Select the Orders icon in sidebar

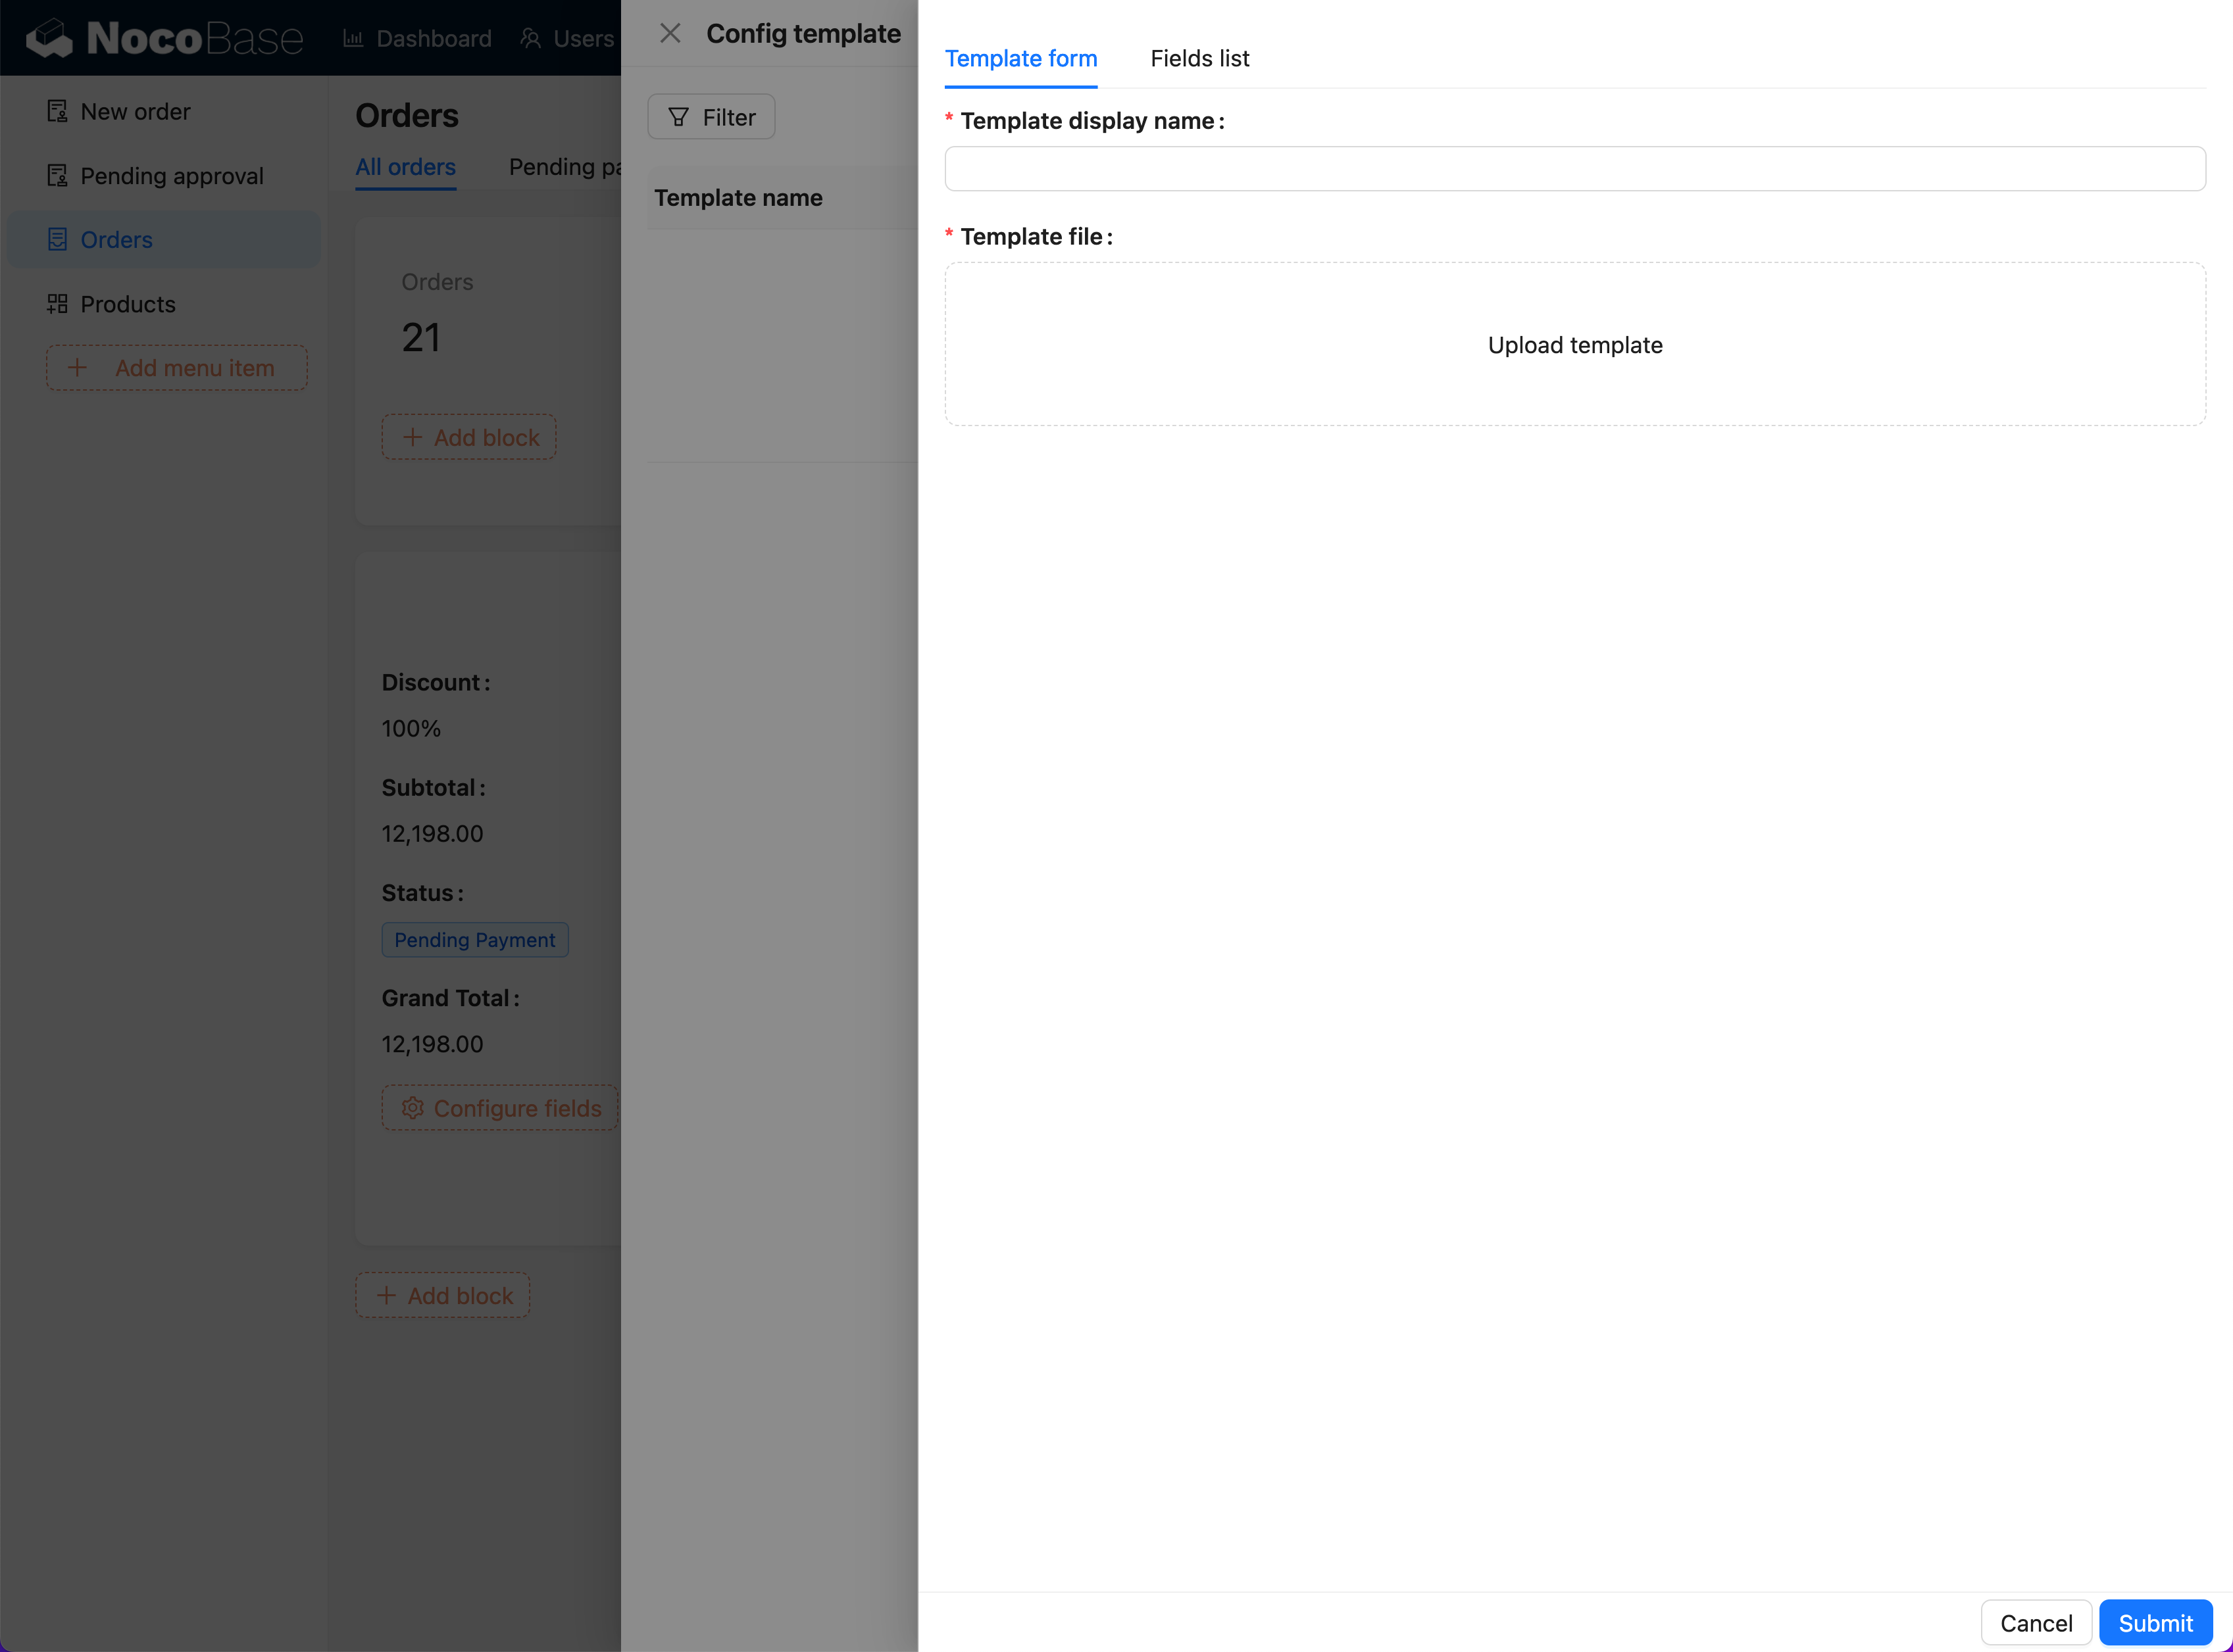click(57, 239)
